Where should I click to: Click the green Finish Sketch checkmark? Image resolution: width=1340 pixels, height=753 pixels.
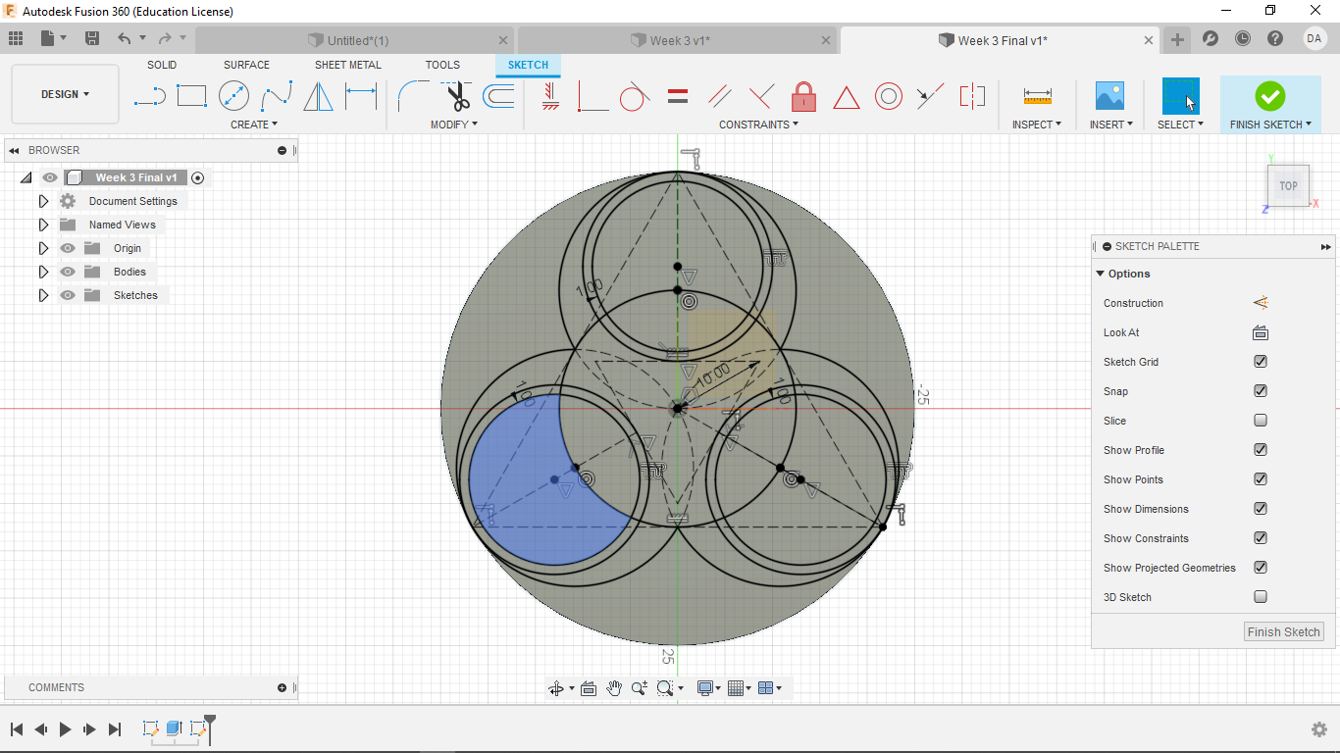pyautogui.click(x=1270, y=96)
